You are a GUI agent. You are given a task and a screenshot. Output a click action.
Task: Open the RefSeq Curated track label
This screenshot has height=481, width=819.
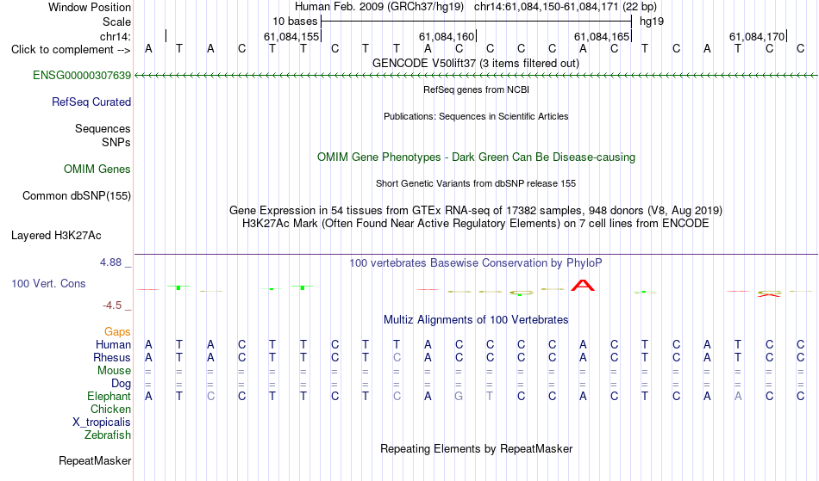(x=91, y=102)
